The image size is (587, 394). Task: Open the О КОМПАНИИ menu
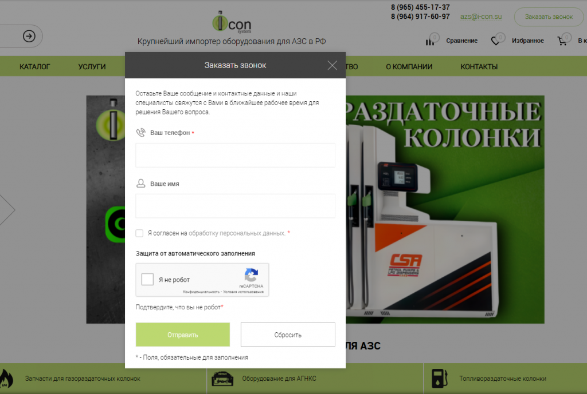click(x=409, y=67)
